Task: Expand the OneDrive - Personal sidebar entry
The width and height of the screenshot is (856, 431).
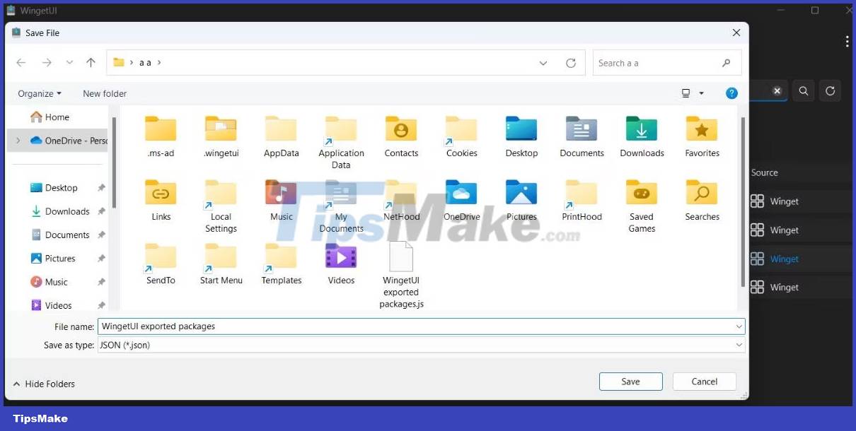Action: point(18,140)
